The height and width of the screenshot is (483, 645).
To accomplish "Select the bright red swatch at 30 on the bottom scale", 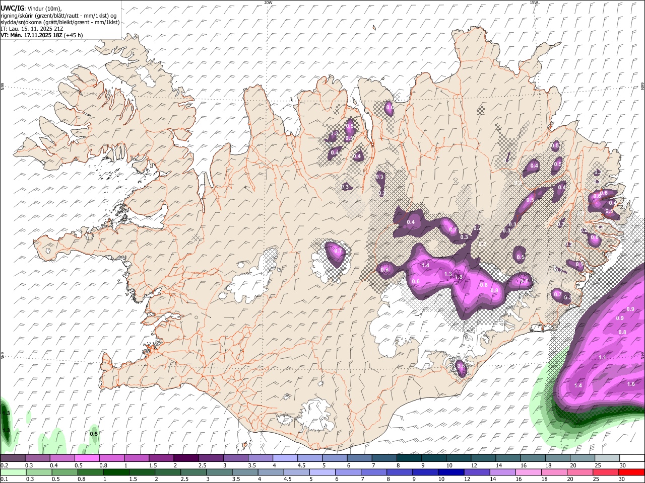I will point(631,472).
